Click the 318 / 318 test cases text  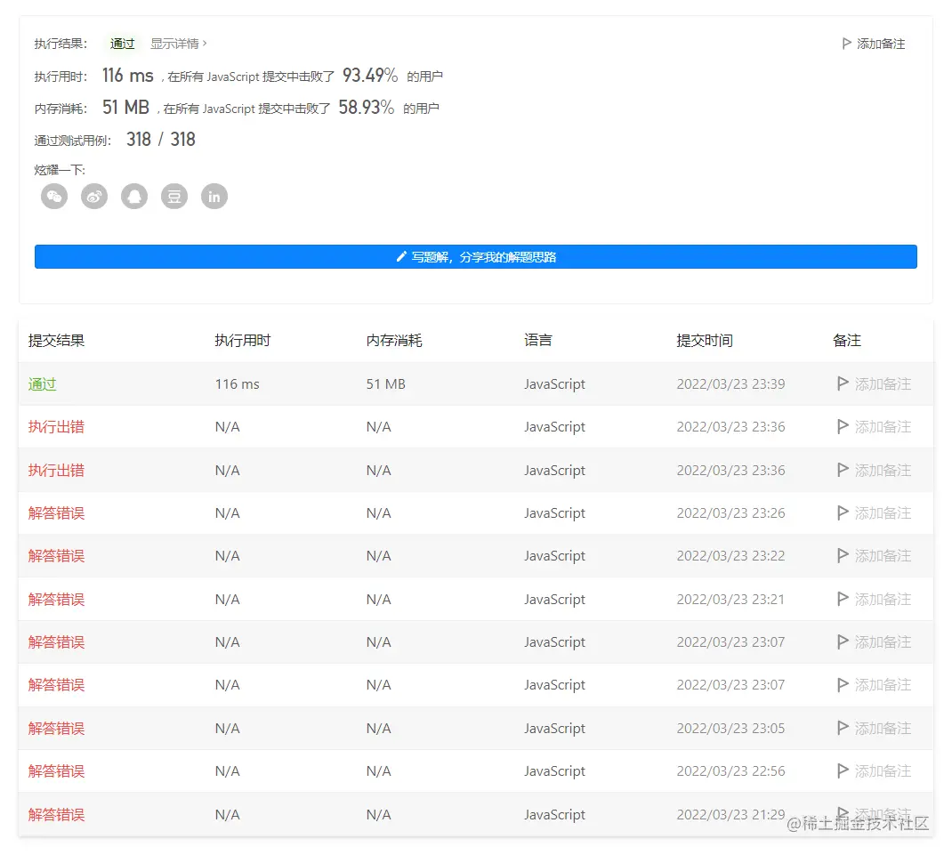(161, 139)
